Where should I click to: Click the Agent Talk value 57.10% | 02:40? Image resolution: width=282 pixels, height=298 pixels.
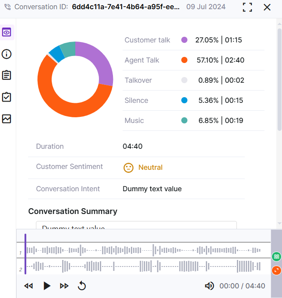pyautogui.click(x=220, y=60)
